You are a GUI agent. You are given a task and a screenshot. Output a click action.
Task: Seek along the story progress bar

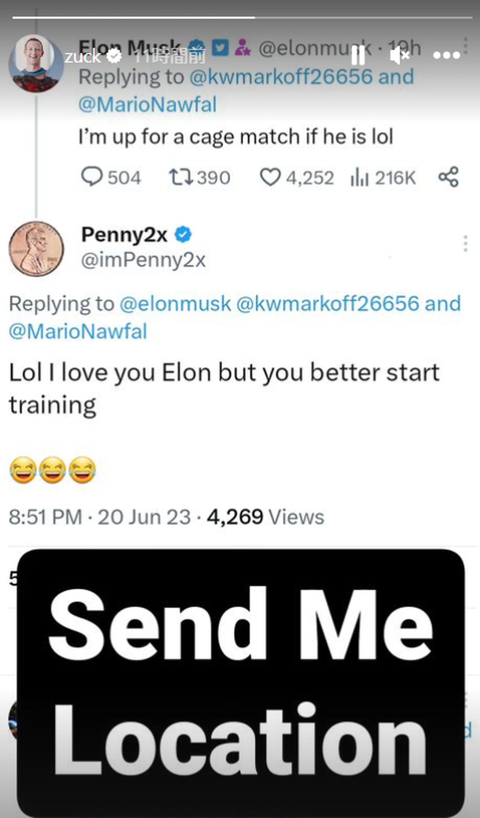(x=242, y=17)
